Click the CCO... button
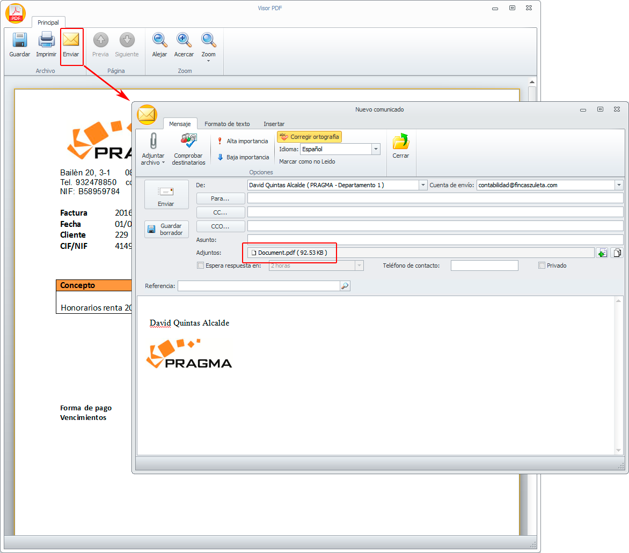This screenshot has width=629, height=553. click(x=220, y=226)
